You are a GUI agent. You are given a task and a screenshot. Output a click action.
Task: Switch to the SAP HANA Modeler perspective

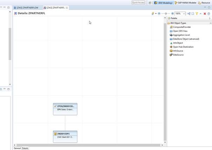[x=185, y=3]
